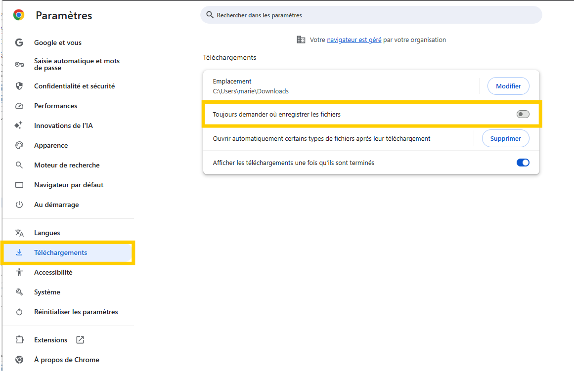
Task: Click the Emplacement label
Action: (x=232, y=81)
